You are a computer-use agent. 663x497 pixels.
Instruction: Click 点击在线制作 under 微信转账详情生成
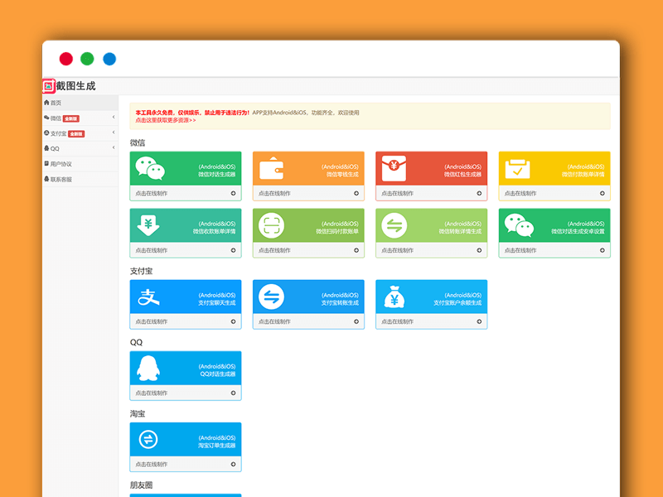pos(398,250)
